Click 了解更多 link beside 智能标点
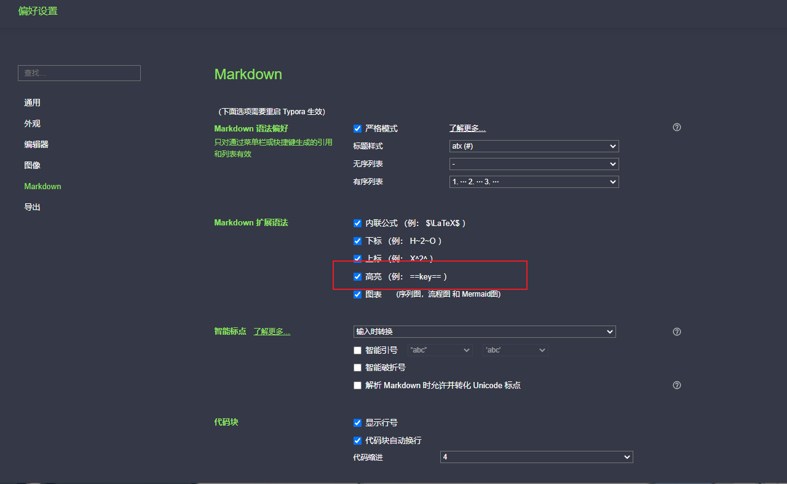 point(272,332)
